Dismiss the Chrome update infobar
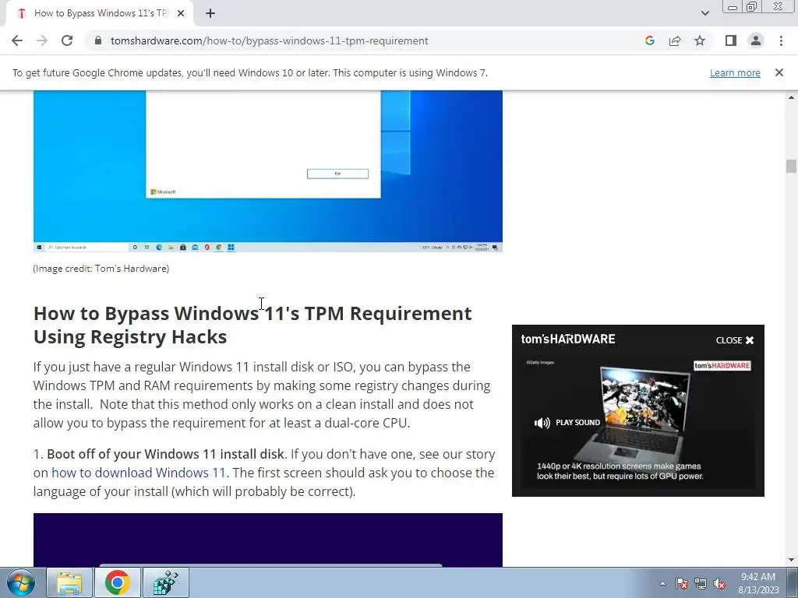Screen dimensions: 798x598 [x=779, y=72]
